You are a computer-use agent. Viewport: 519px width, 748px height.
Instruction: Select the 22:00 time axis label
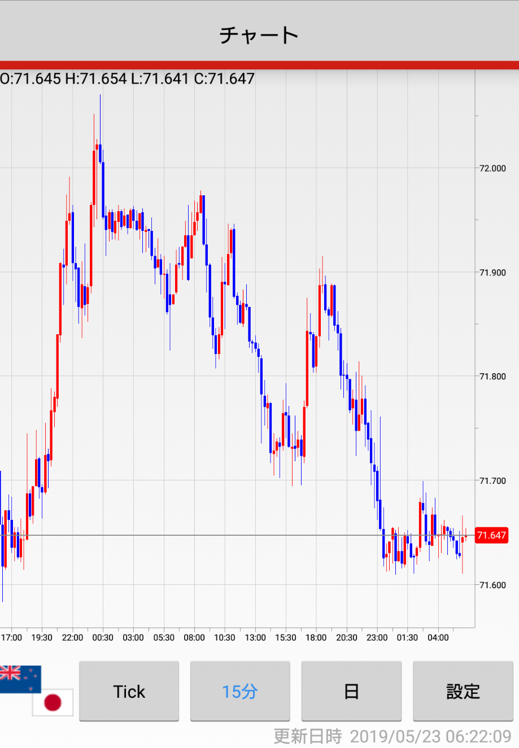click(x=72, y=637)
